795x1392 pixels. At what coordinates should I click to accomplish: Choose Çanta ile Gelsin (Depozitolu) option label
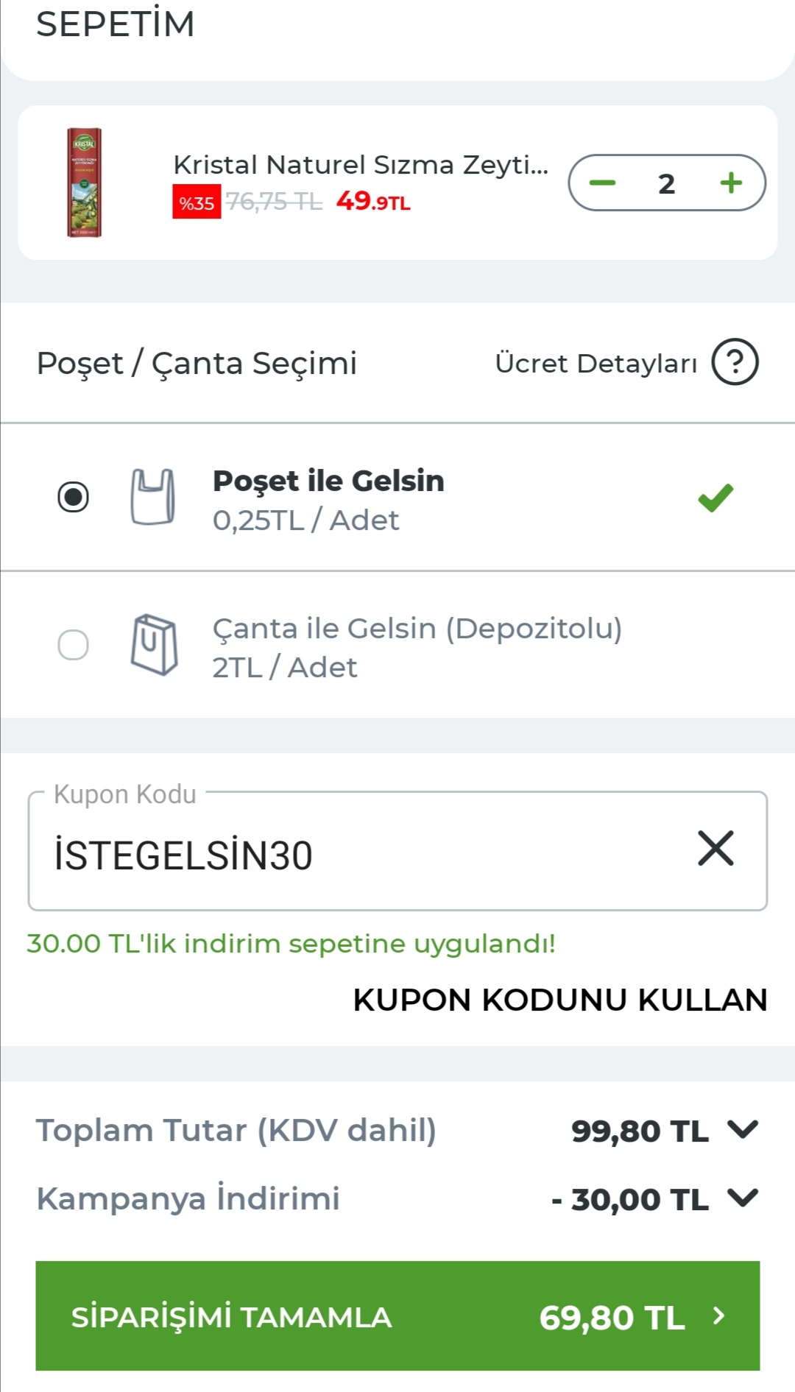(417, 629)
